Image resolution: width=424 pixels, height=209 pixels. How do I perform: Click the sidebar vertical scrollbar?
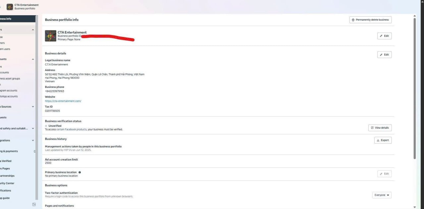(x=37, y=108)
